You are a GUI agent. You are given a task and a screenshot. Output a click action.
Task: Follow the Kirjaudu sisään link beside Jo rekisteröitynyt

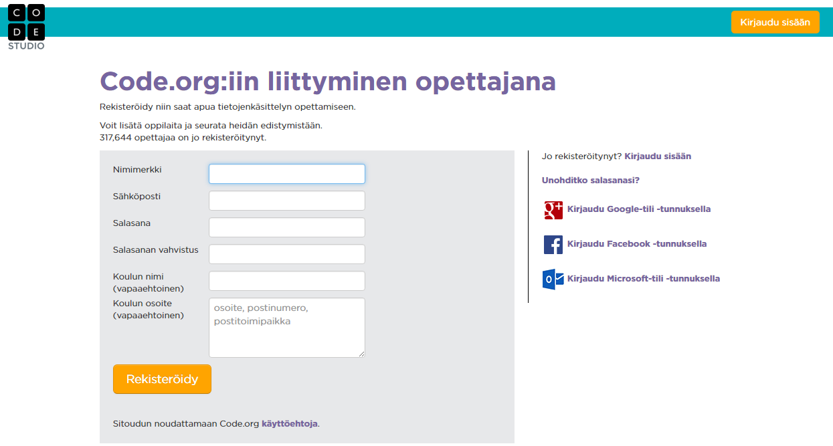(657, 156)
